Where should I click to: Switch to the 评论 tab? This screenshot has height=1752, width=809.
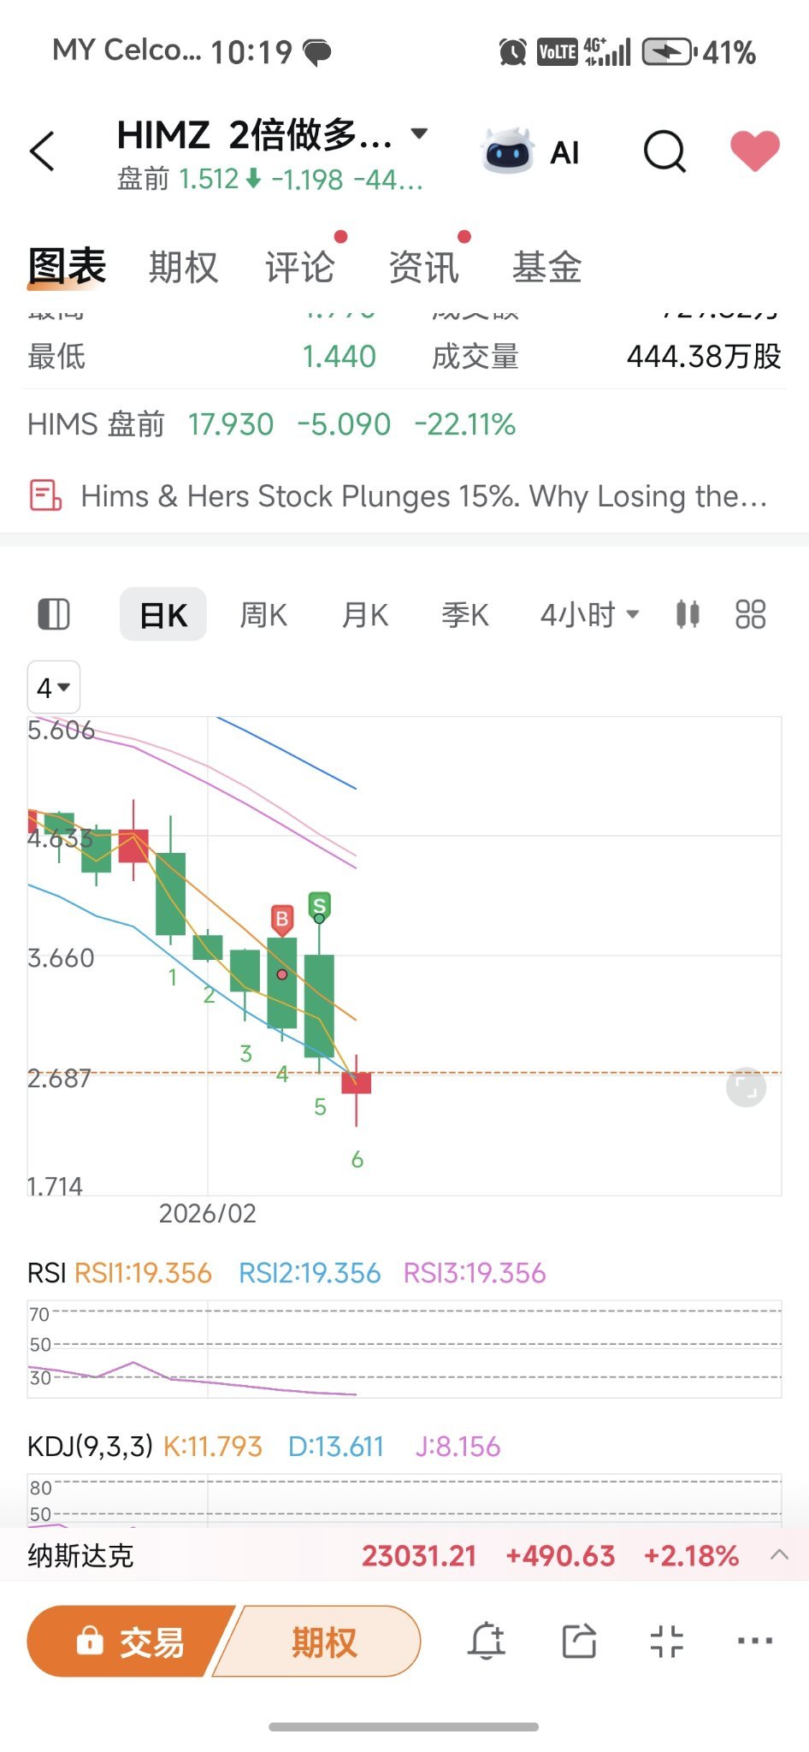tap(299, 268)
